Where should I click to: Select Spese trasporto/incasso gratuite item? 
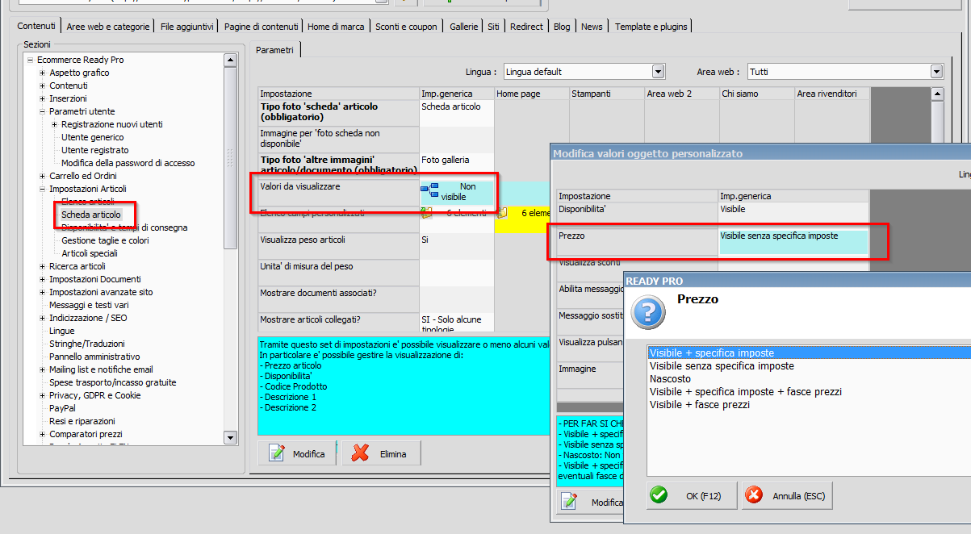coord(112,382)
